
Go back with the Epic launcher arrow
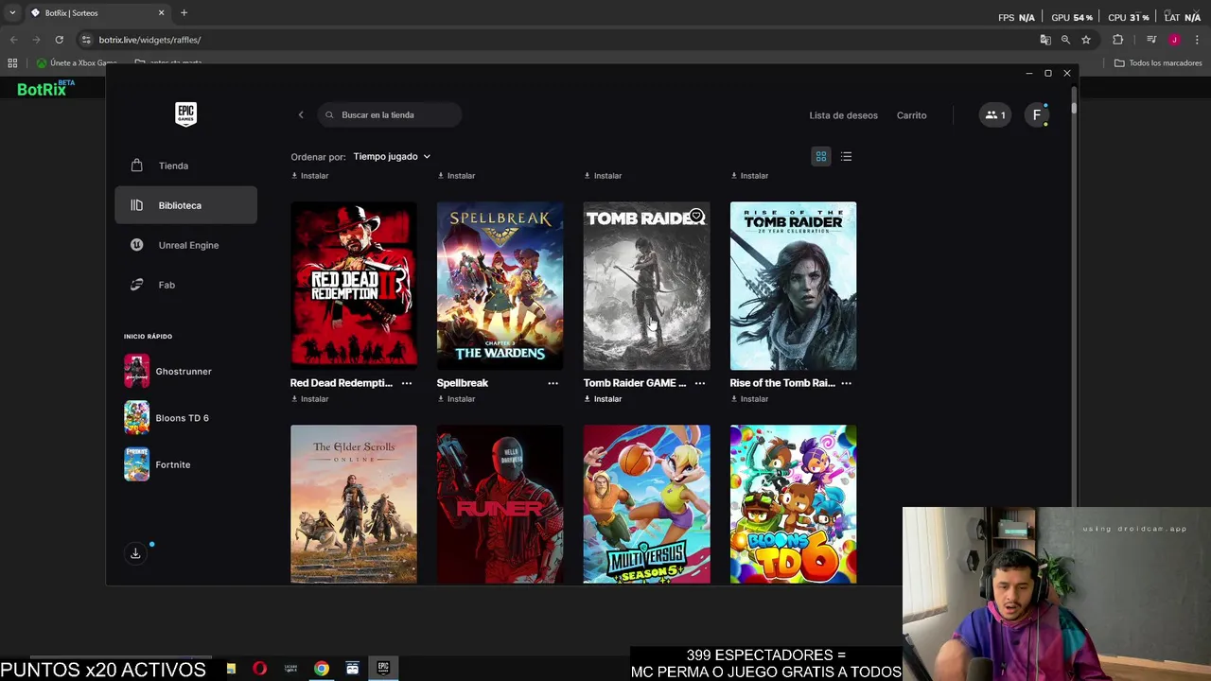tap(301, 115)
